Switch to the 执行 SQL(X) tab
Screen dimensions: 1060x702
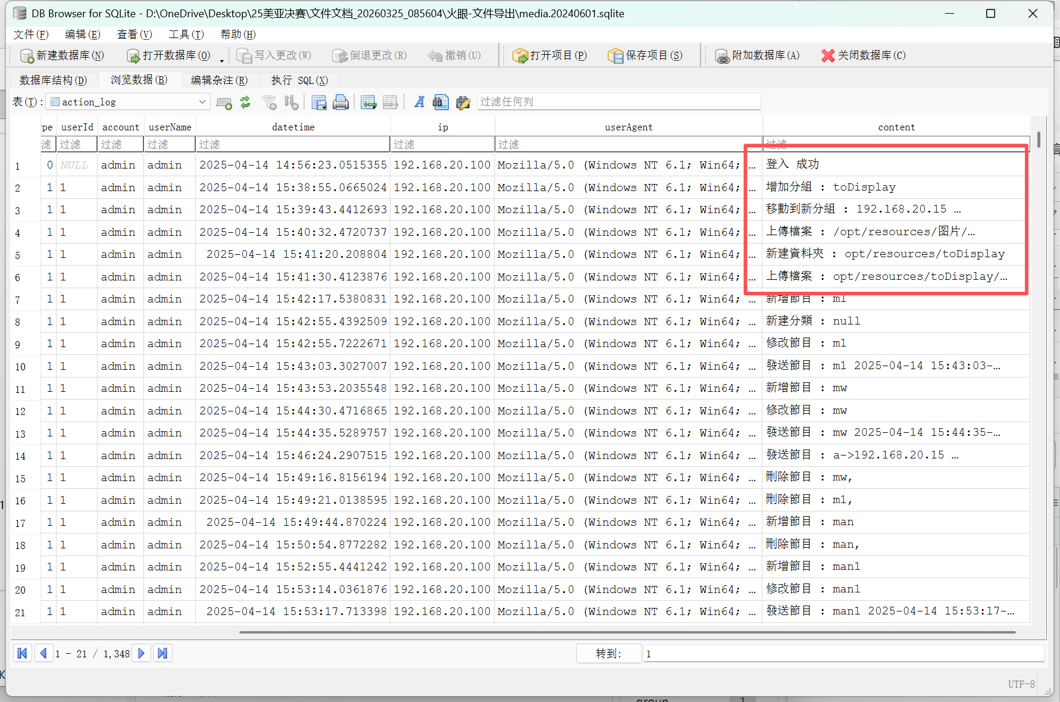[x=299, y=80]
